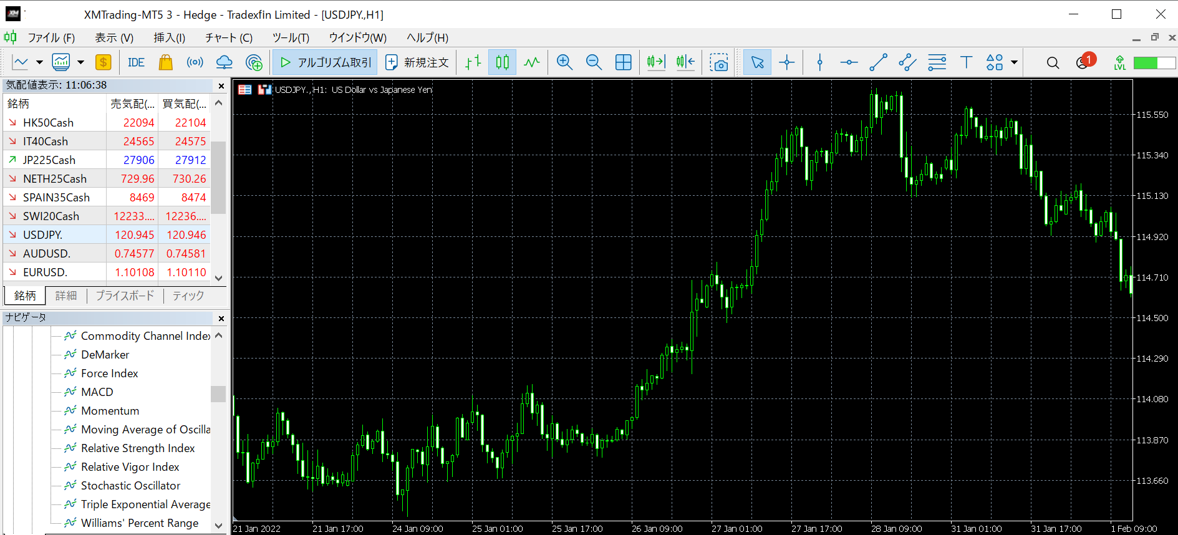Expand the shapes objects dropdown arrow
The height and width of the screenshot is (535, 1178).
coord(1014,62)
